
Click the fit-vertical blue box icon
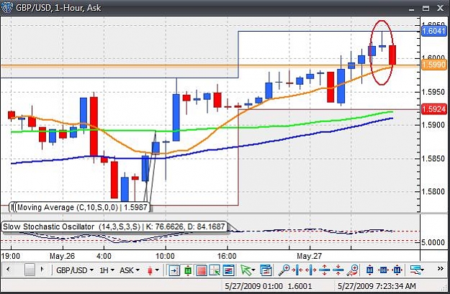point(369,270)
